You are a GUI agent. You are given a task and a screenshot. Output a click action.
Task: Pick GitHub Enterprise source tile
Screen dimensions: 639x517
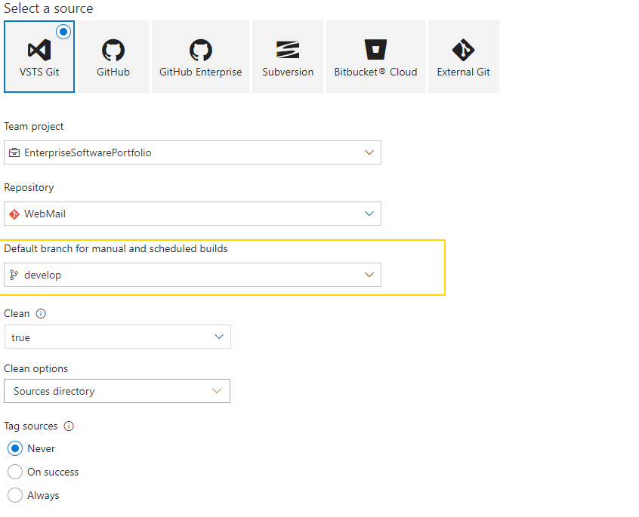(200, 57)
